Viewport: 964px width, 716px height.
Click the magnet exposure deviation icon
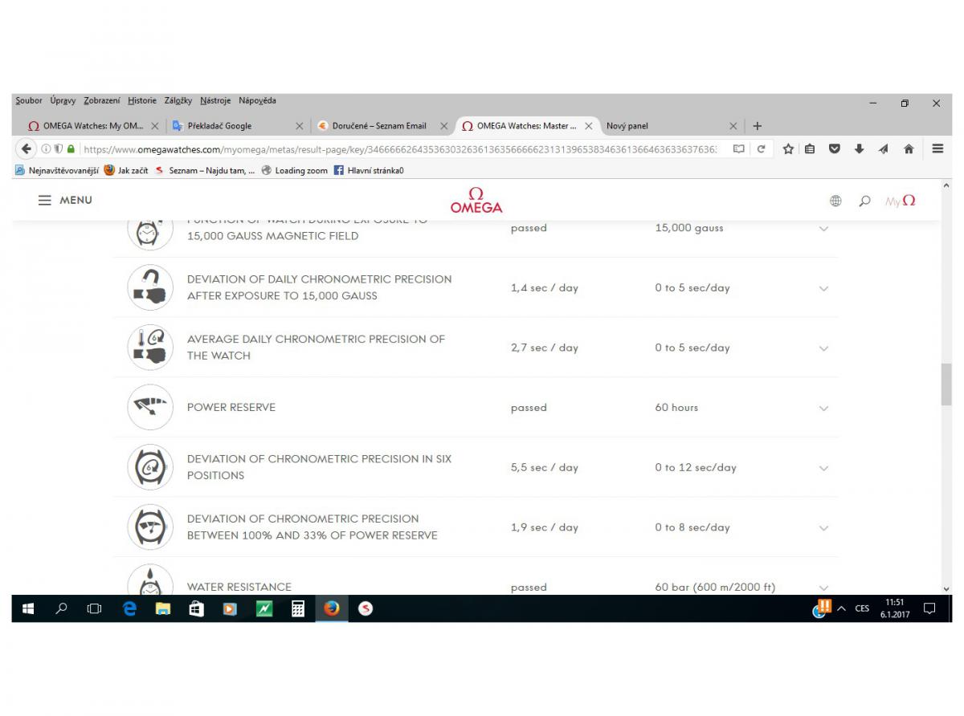tap(150, 287)
